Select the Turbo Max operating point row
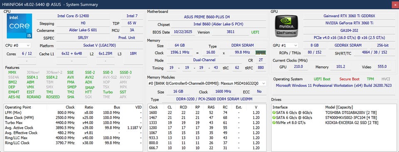 point(73,123)
